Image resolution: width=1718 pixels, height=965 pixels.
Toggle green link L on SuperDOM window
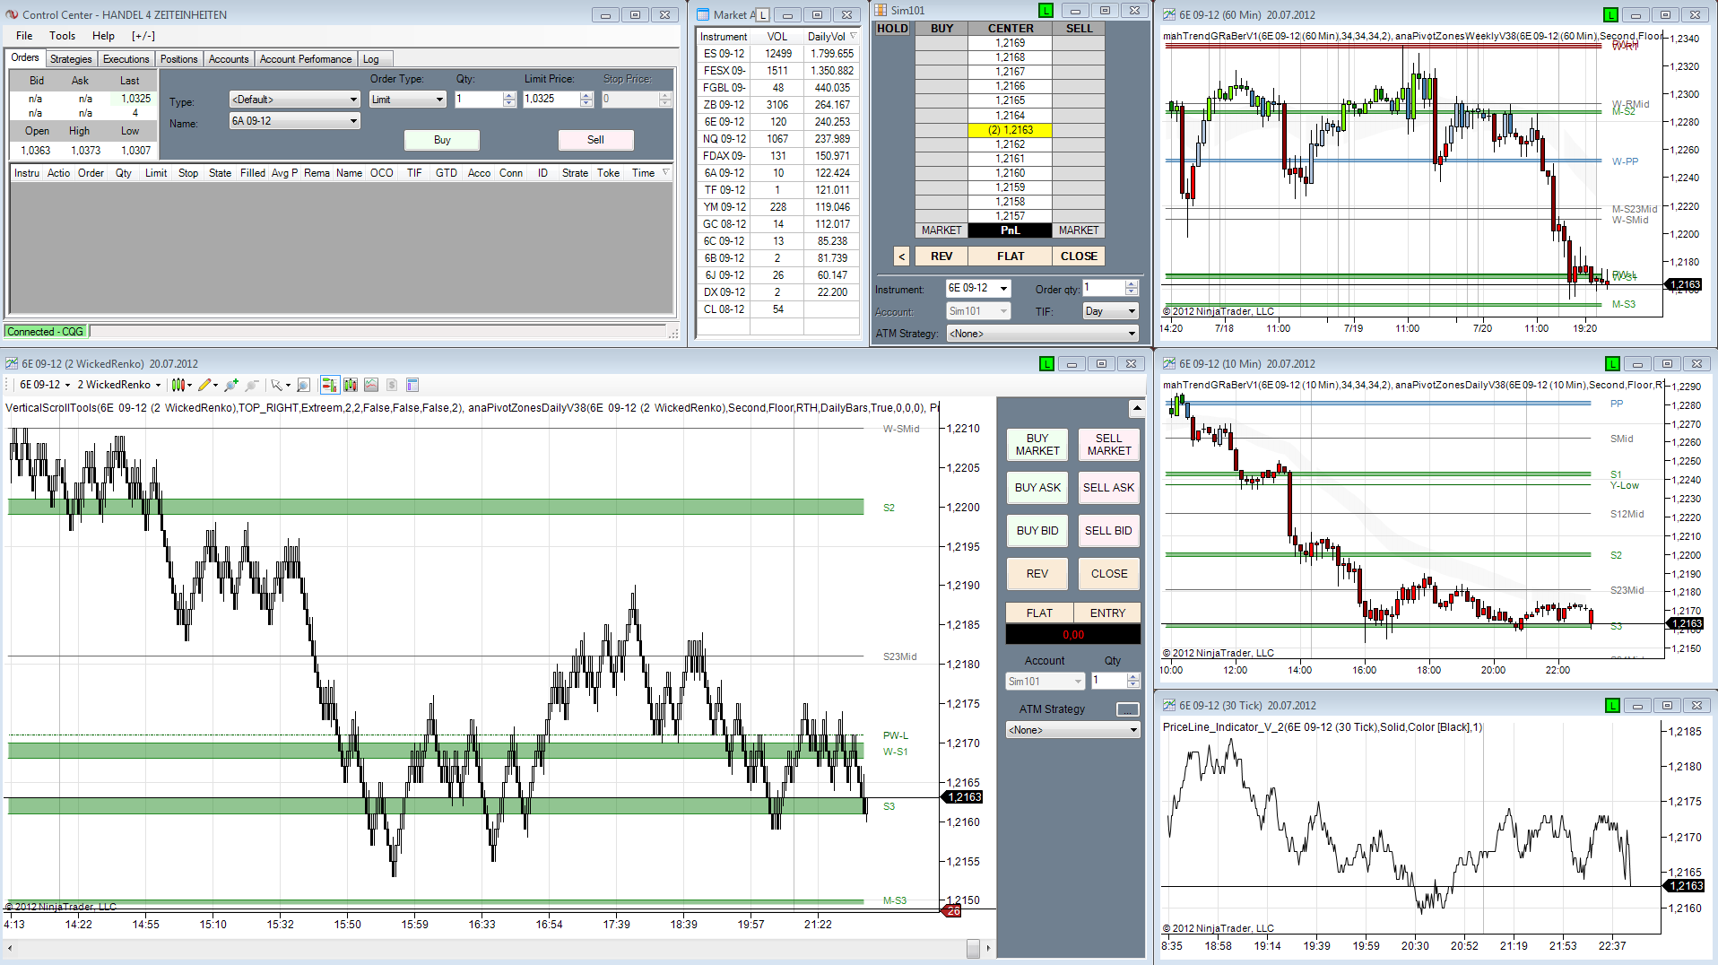(x=1046, y=10)
